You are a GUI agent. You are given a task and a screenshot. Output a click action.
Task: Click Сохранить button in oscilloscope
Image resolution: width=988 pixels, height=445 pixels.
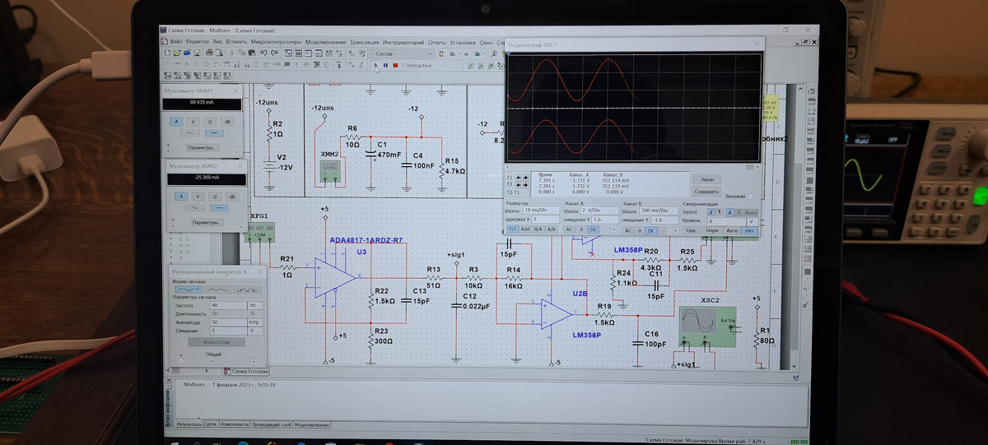tap(706, 192)
